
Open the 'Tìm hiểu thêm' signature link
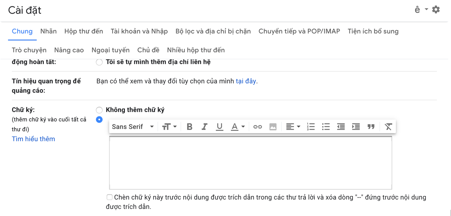tap(33, 139)
